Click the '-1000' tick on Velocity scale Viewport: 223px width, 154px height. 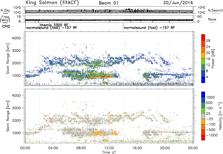212,135
